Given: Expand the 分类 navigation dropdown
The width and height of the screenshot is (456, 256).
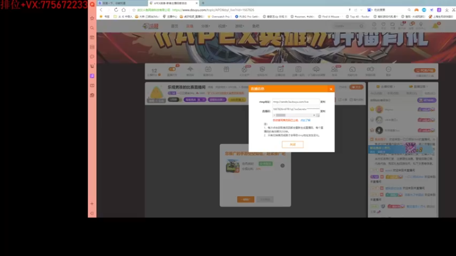Looking at the screenshot, I should pos(205,26).
